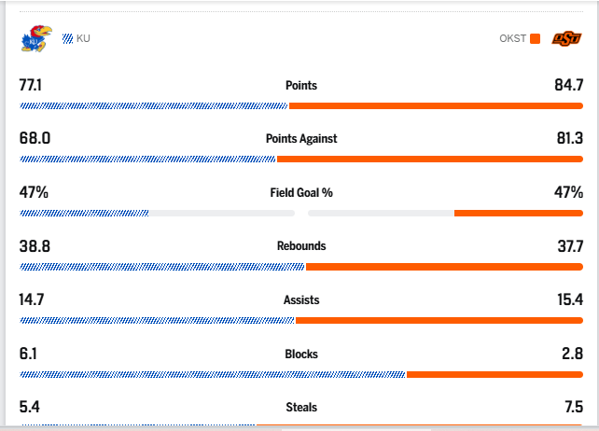Click the OKST orange legend square
This screenshot has width=599, height=431.
click(x=535, y=38)
